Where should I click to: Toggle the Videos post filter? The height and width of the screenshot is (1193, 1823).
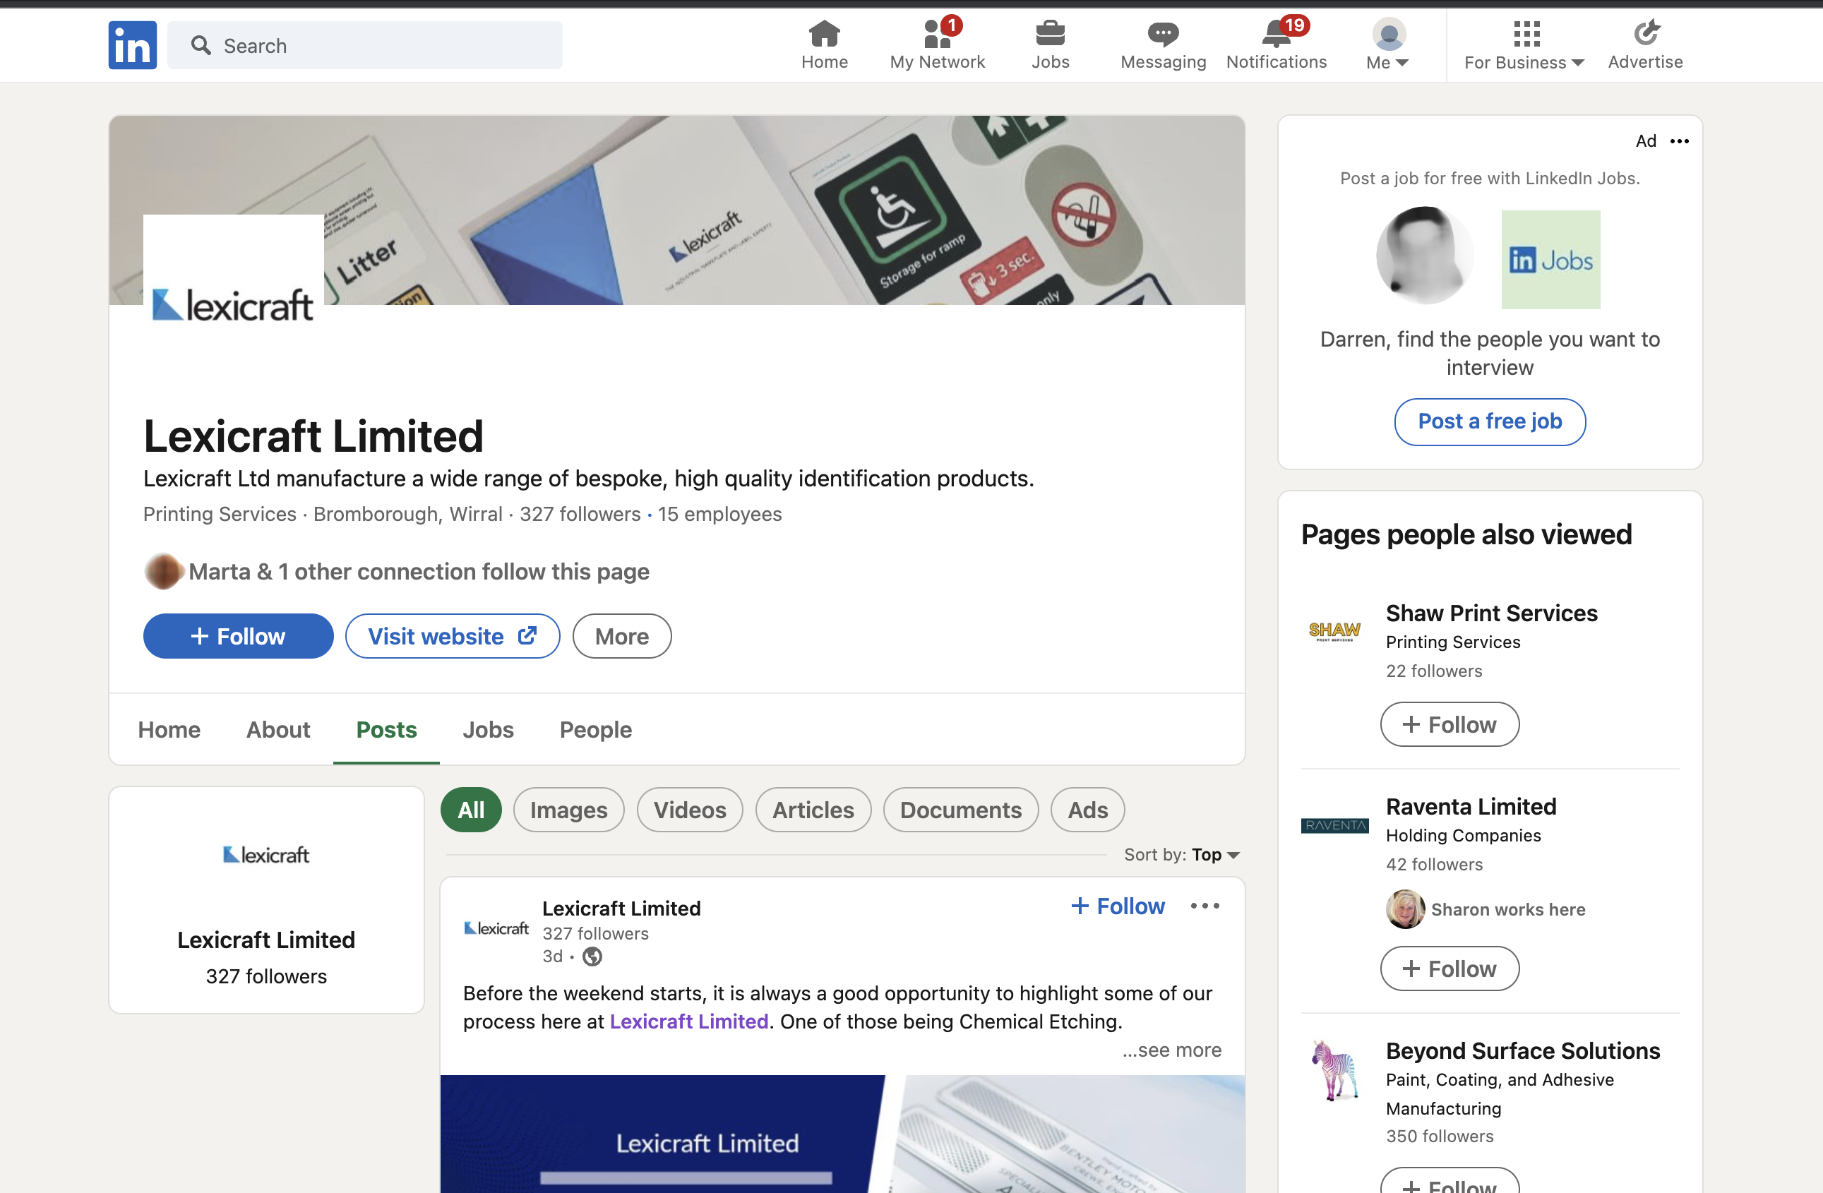[688, 810]
